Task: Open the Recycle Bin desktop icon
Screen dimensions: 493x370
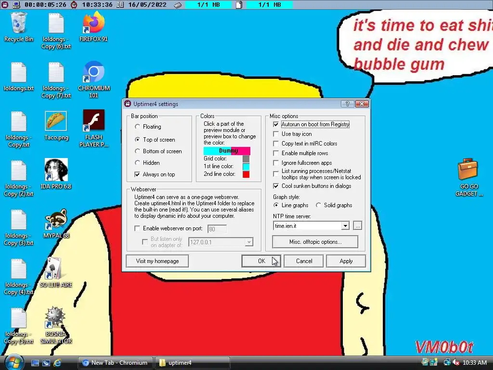Action: [19, 27]
